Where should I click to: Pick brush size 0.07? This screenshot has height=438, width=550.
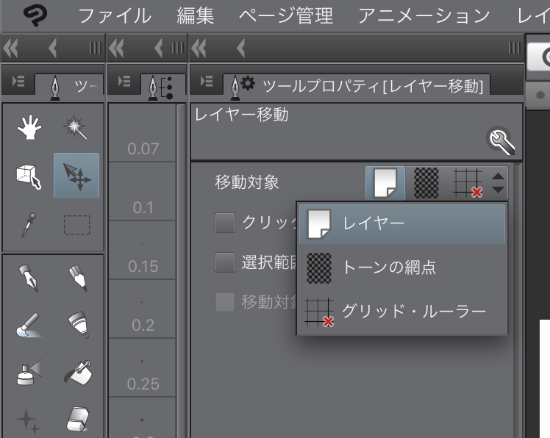142,133
